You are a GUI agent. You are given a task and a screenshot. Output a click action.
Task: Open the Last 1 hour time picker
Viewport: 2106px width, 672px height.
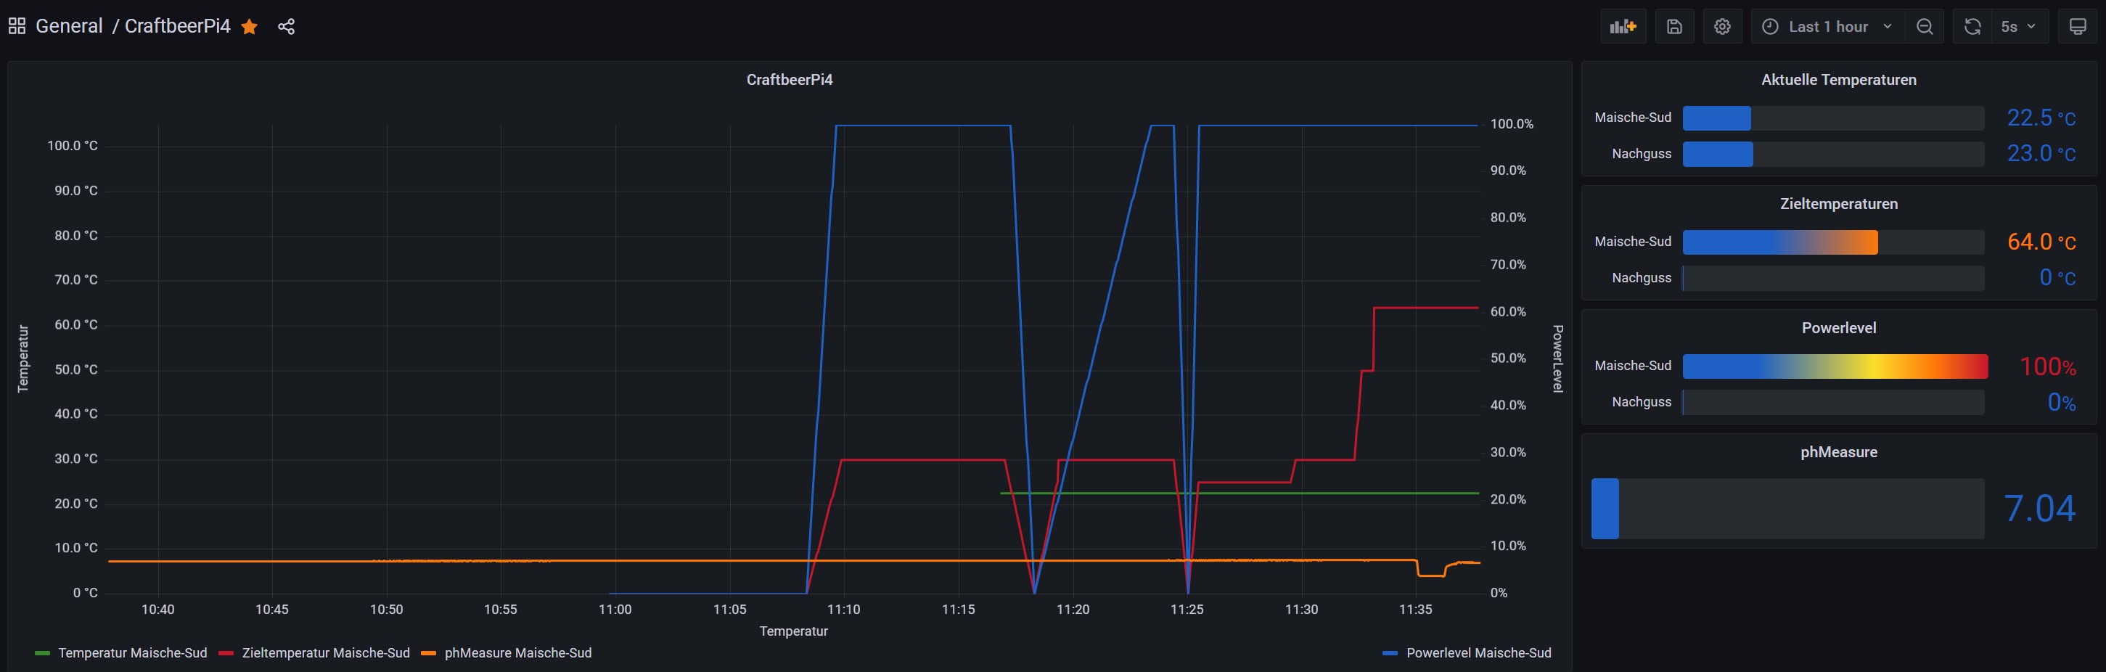(x=1828, y=27)
